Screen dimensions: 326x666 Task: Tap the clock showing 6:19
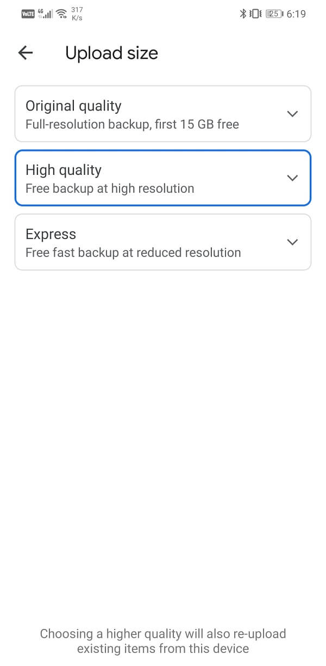(x=296, y=14)
